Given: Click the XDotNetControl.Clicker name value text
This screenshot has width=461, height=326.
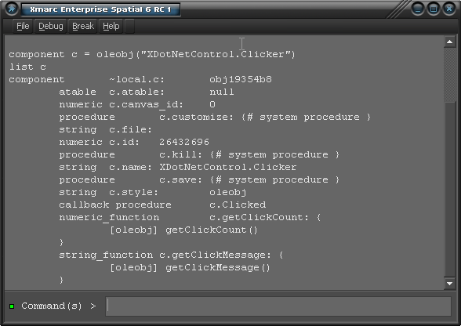Looking at the screenshot, I should coord(228,167).
